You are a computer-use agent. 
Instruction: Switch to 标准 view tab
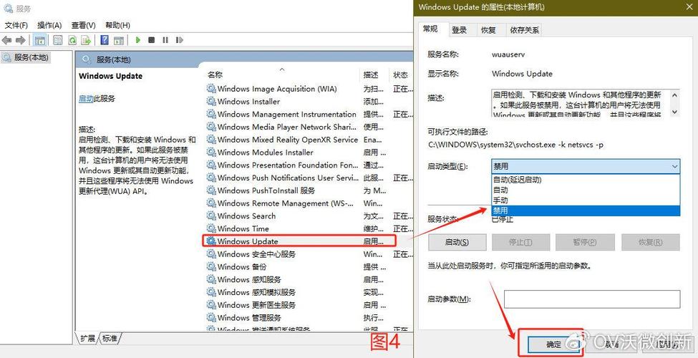pyautogui.click(x=110, y=339)
